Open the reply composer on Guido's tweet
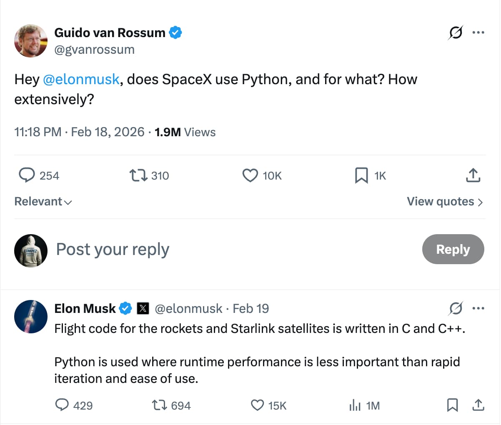 (26, 175)
